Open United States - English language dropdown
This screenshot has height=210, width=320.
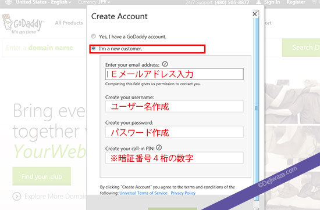tap(44, 2)
